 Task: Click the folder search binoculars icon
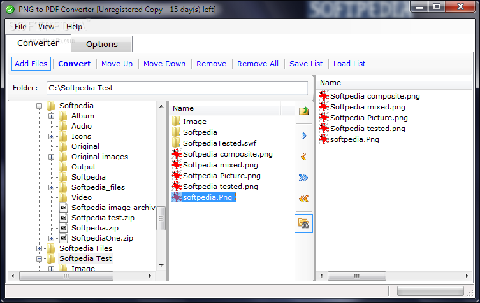pyautogui.click(x=303, y=223)
